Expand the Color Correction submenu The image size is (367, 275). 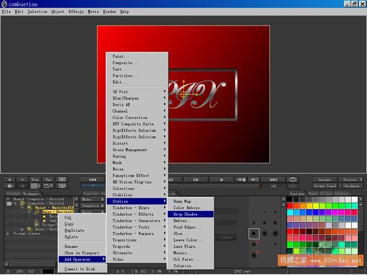point(137,117)
